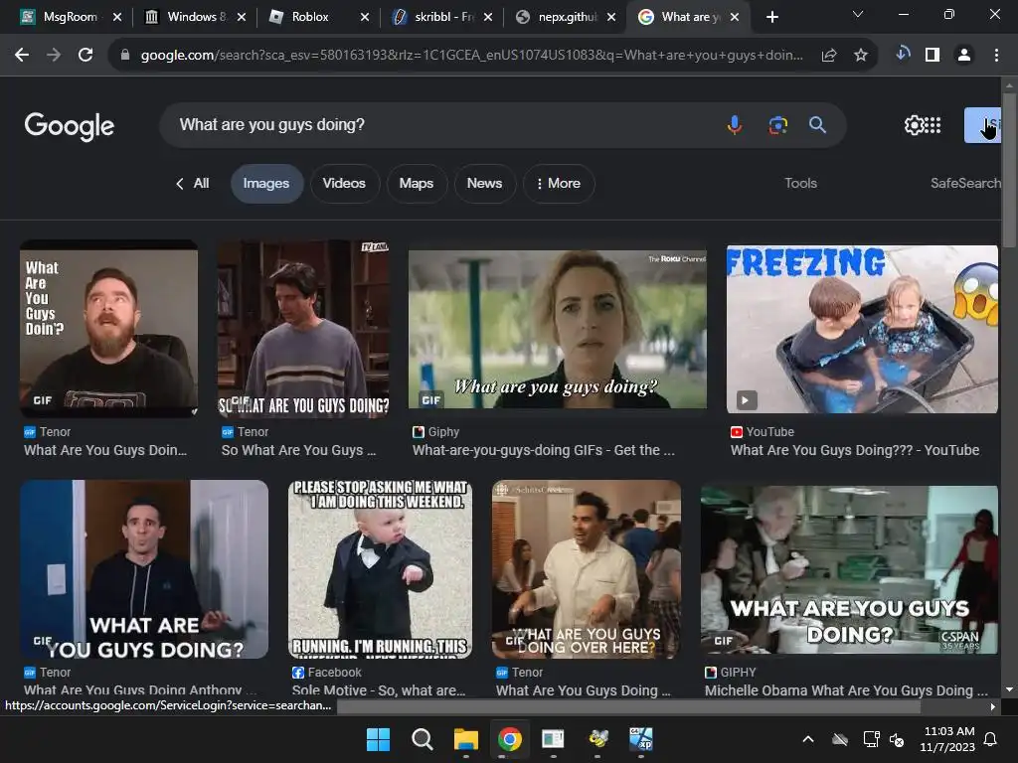Viewport: 1018px width, 763px height.
Task: Open the Giphy blonde woman GIF thumbnail
Action: [x=558, y=329]
